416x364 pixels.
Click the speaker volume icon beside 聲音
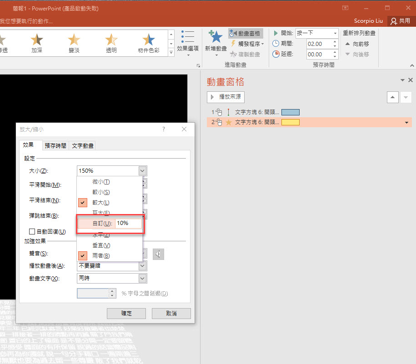[x=158, y=254]
